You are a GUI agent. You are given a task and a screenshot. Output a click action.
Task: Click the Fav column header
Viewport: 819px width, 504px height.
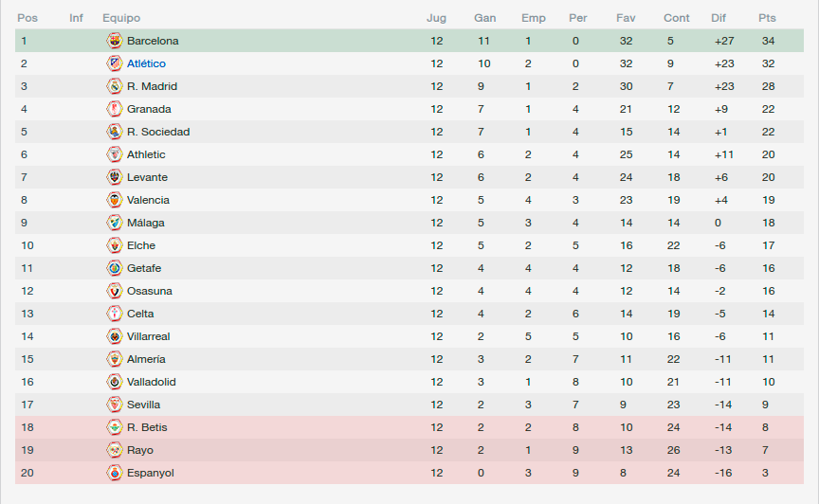tap(626, 18)
